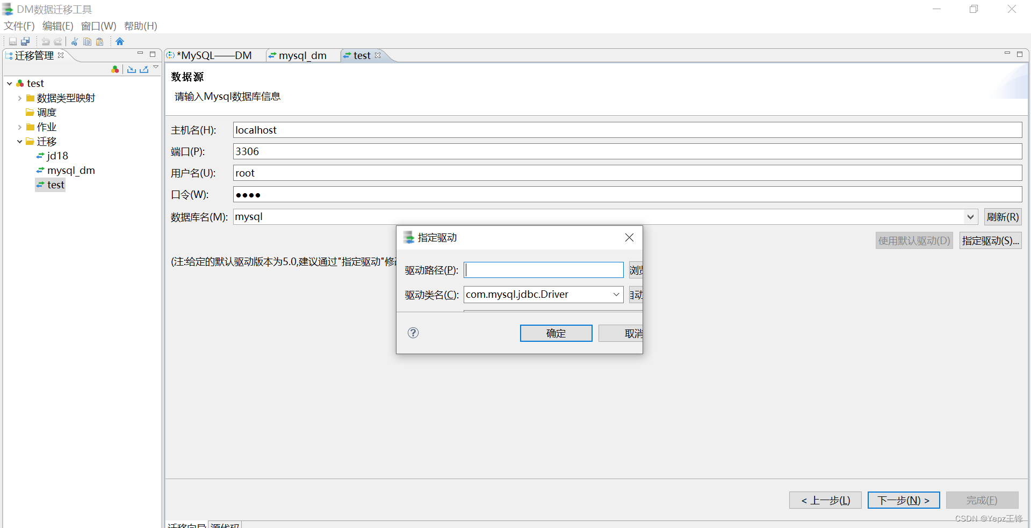1031x528 pixels.
Task: Click the Cut scissors icon
Action: tap(75, 41)
